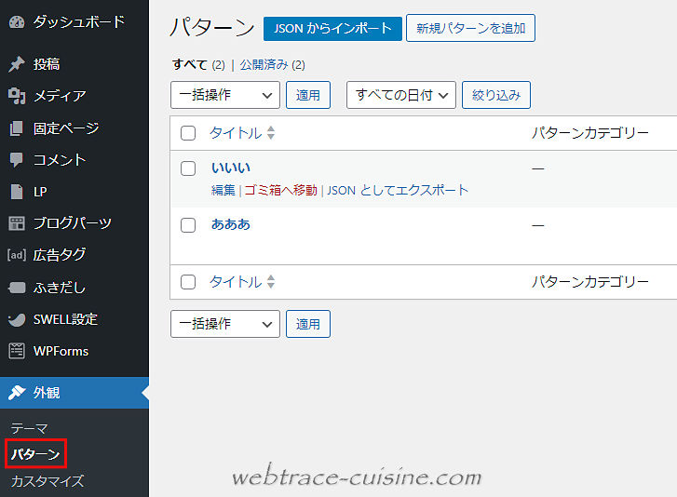
Task: Open LP menu in the sidebar
Action: (x=40, y=192)
